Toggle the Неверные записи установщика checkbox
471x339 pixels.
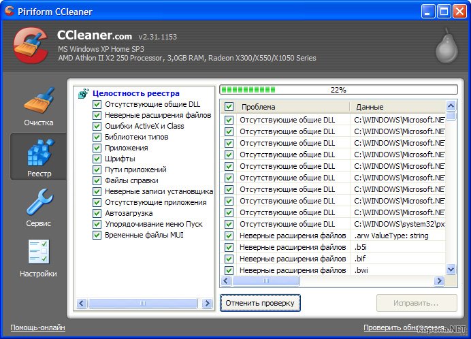click(x=97, y=191)
